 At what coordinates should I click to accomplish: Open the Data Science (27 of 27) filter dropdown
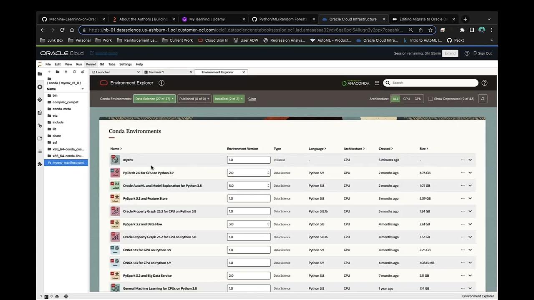tap(154, 99)
